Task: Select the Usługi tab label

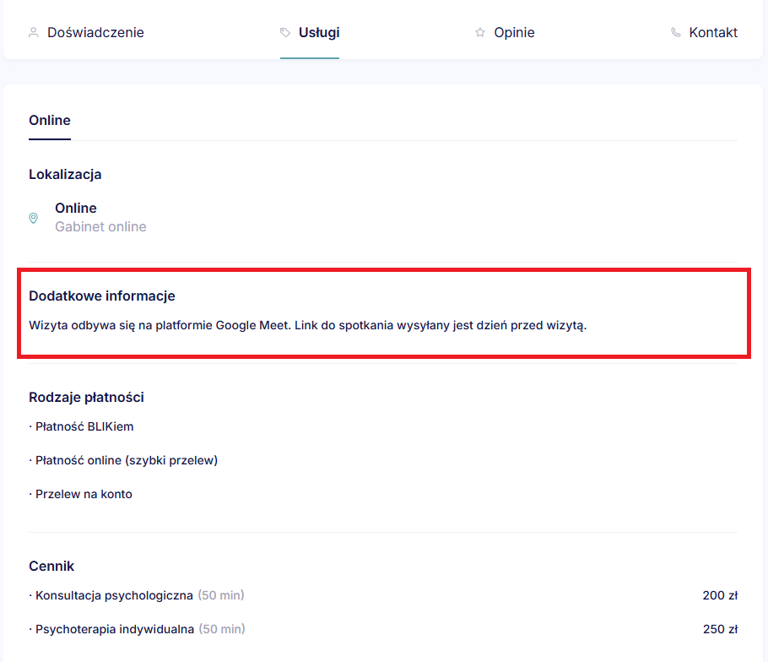Action: [x=319, y=33]
